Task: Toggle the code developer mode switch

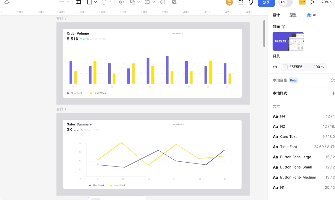Action: click(x=285, y=2)
